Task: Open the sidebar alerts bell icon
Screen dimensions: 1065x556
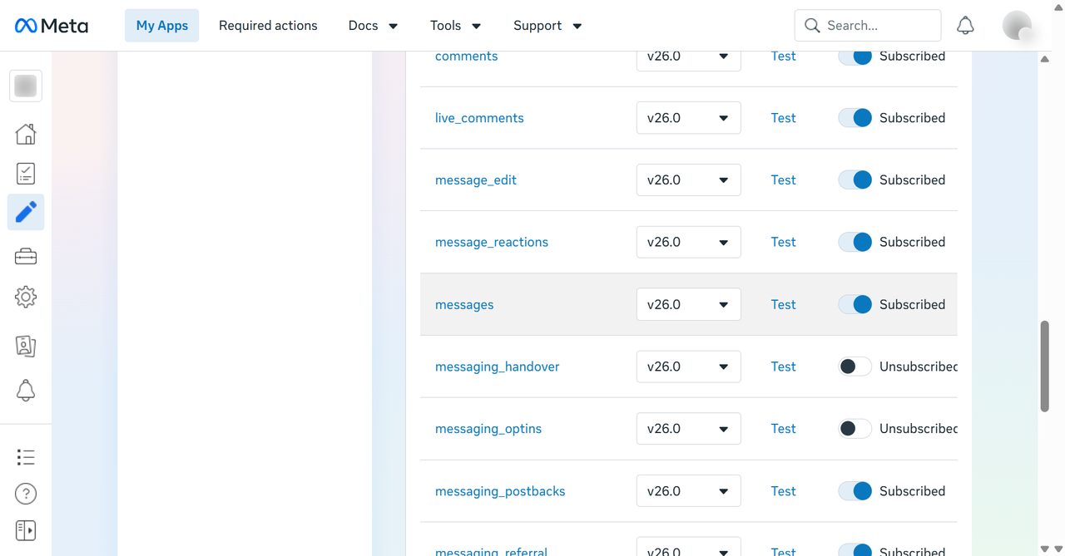Action: (x=26, y=390)
